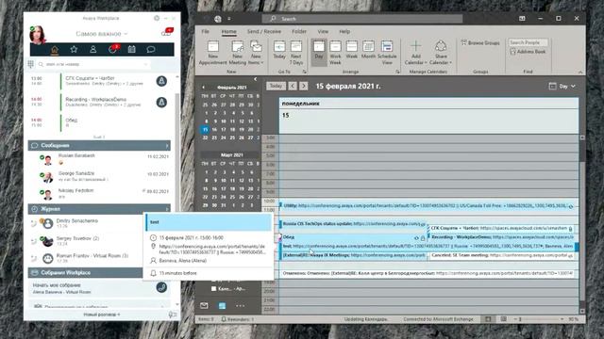Open the New Items dropdown

point(256,53)
